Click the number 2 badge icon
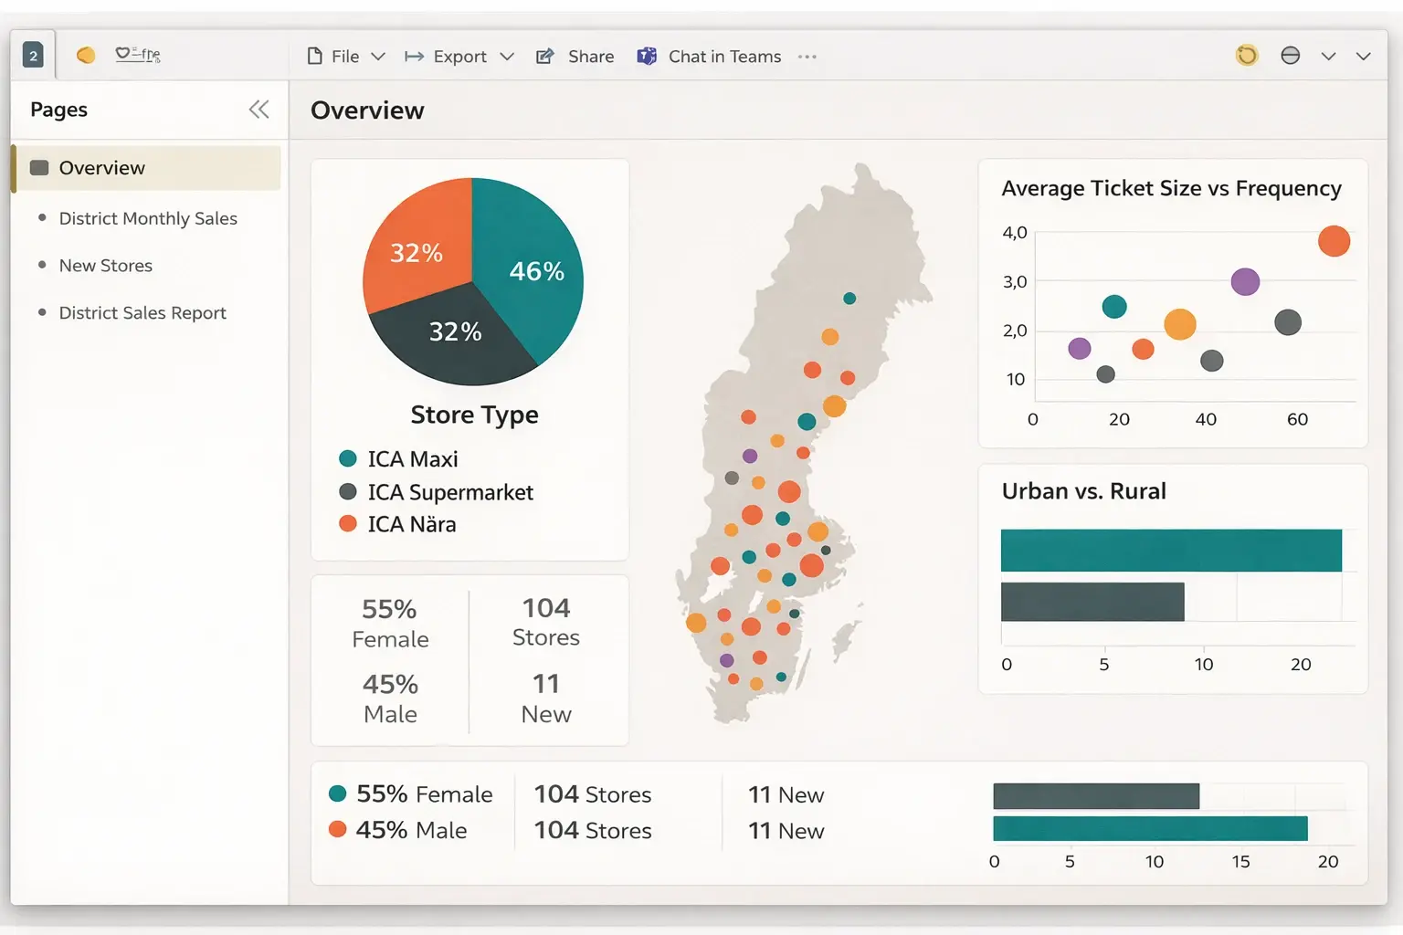 coord(33,56)
